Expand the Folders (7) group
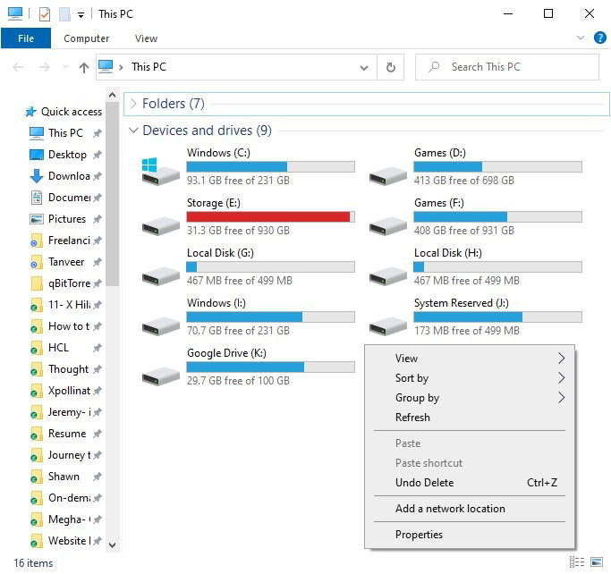This screenshot has height=574, width=611. coord(133,104)
